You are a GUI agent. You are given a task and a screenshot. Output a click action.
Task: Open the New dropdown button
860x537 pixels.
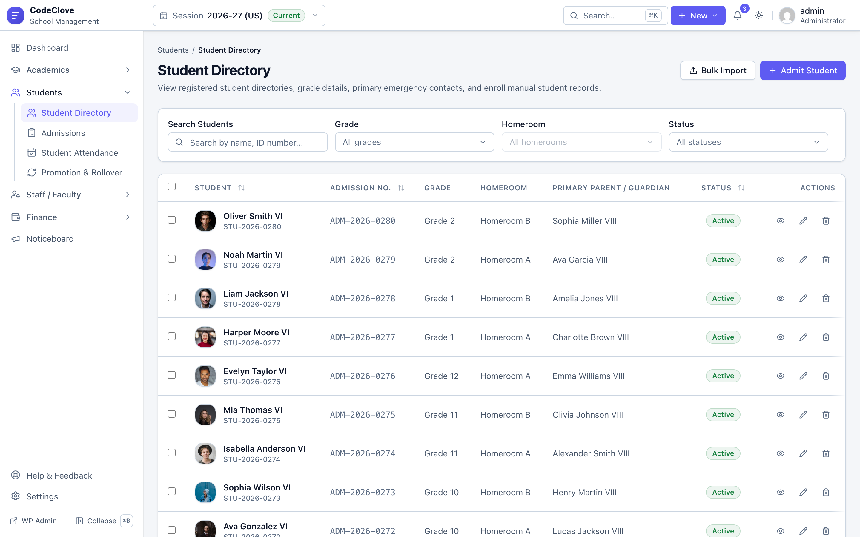(698, 16)
